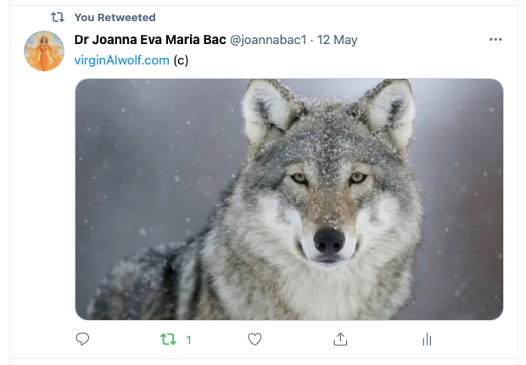This screenshot has height=365, width=526.
Task: View tweet analytics bar chart icon
Action: (x=427, y=340)
